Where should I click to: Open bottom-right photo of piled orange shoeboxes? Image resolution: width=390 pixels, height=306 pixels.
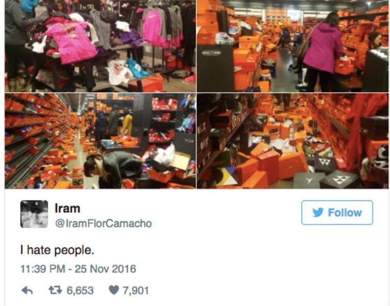[292, 141]
